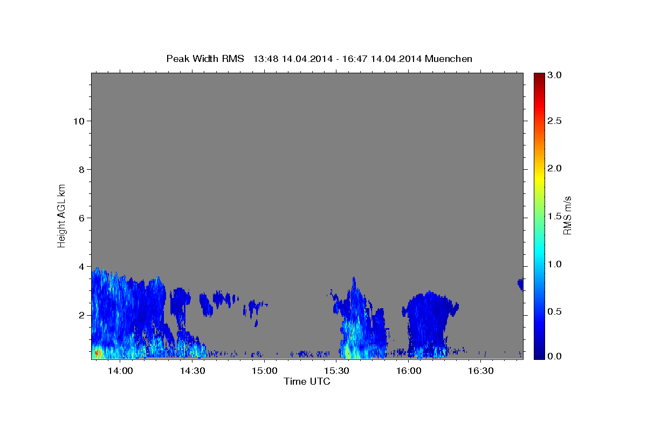Screen dimensions: 647x431
Task: Click the 14:30 time tick label
Action: [192, 371]
